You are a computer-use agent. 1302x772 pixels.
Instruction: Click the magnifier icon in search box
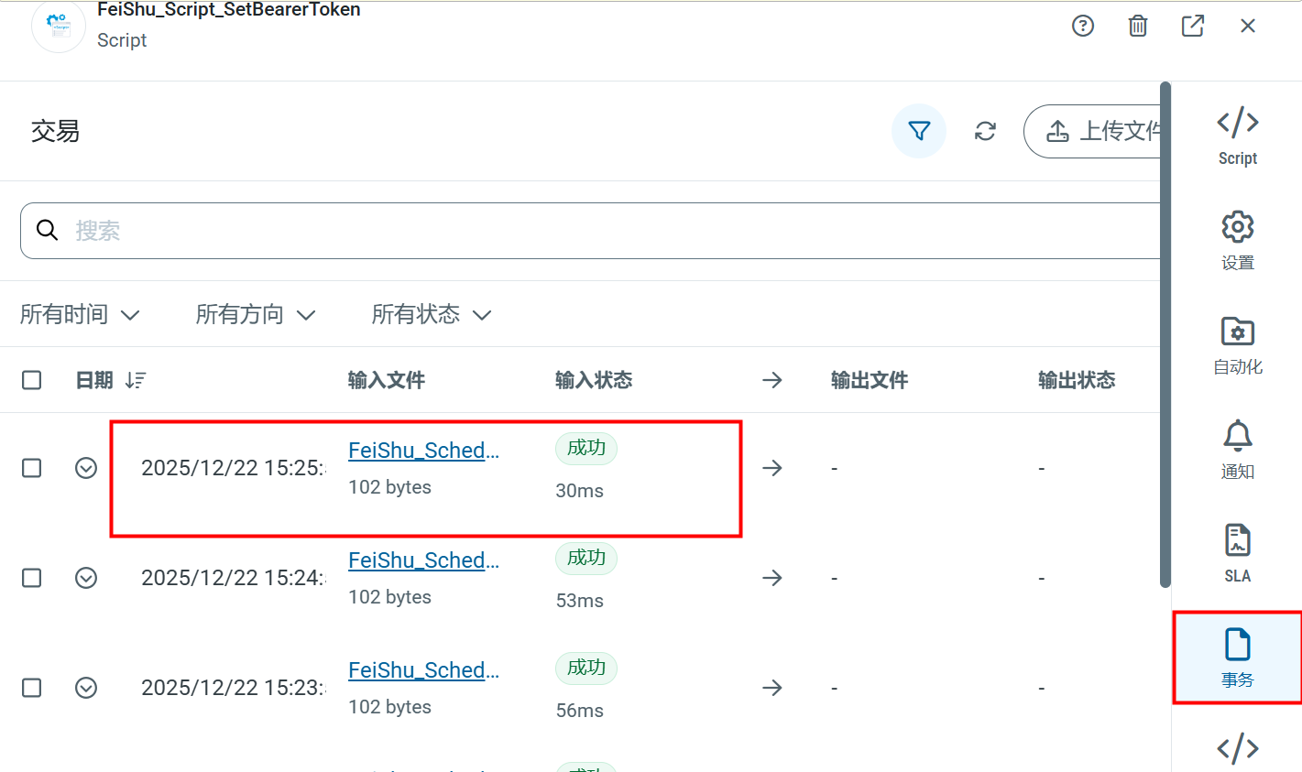click(x=48, y=230)
